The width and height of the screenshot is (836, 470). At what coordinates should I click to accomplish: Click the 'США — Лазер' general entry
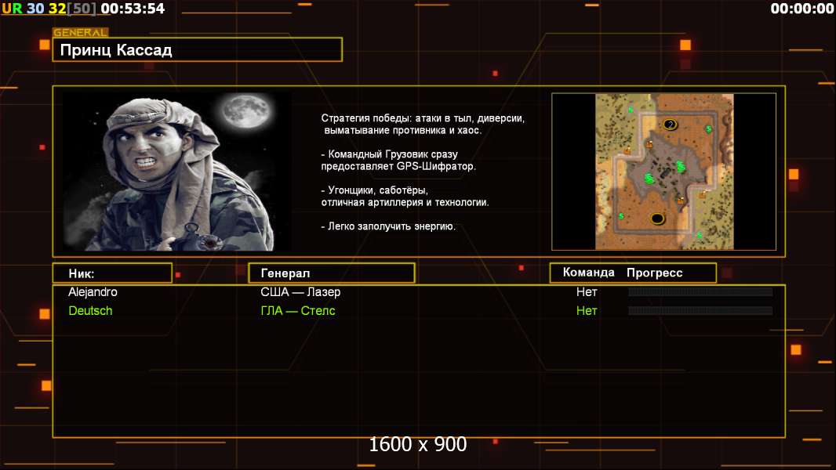pyautogui.click(x=300, y=291)
